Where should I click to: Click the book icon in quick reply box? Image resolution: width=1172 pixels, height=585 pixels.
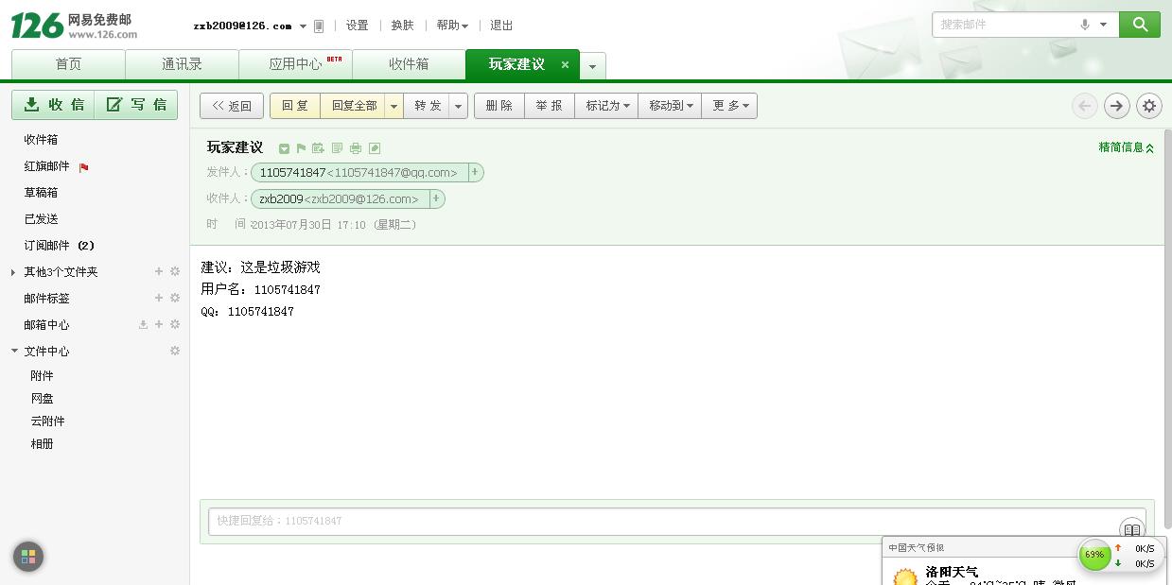pos(1131,529)
